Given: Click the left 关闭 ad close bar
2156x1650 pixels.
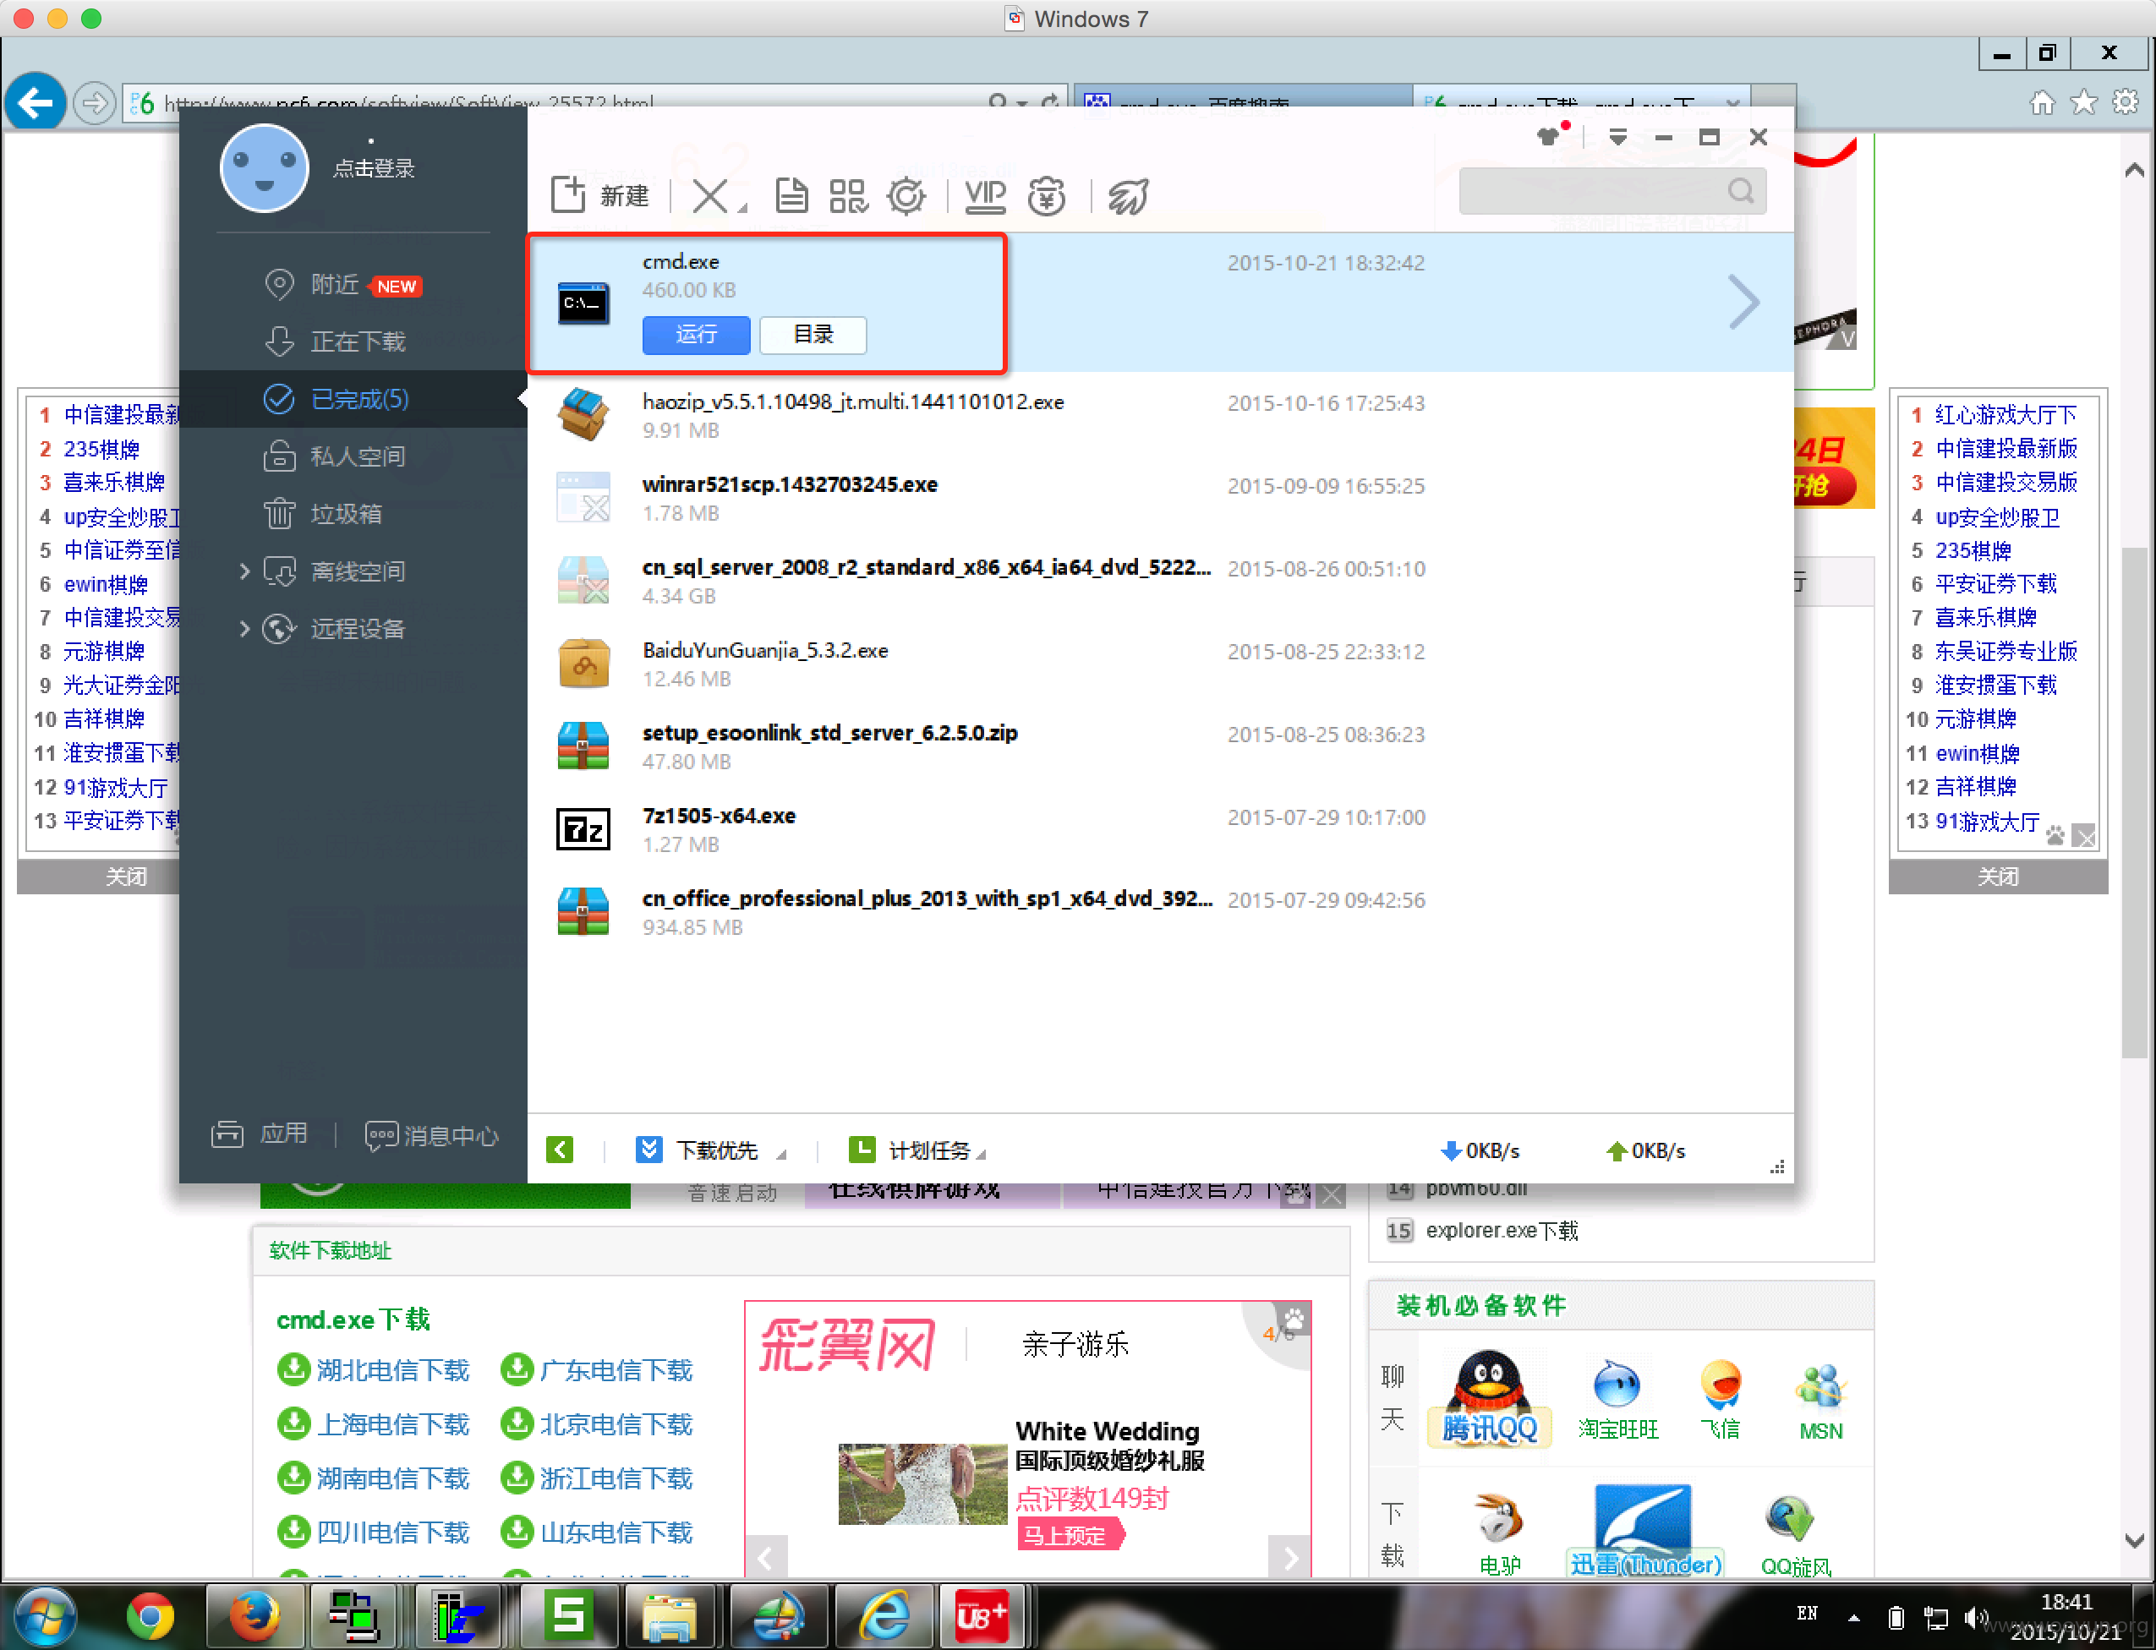Looking at the screenshot, I should [98, 876].
